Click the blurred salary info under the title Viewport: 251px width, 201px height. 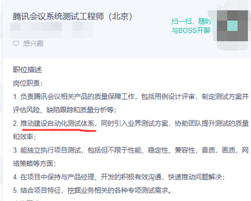tap(51, 30)
